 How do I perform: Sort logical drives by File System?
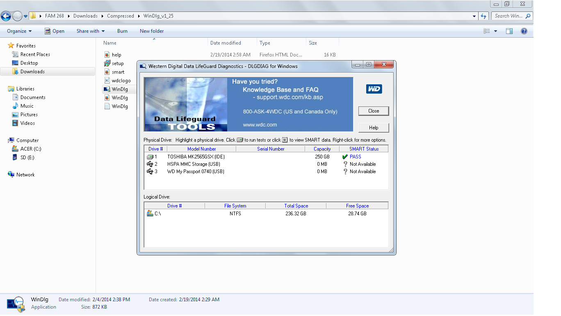point(235,206)
